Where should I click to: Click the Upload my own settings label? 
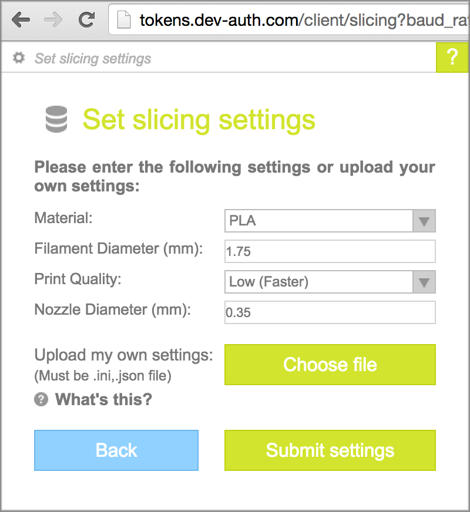pos(123,355)
